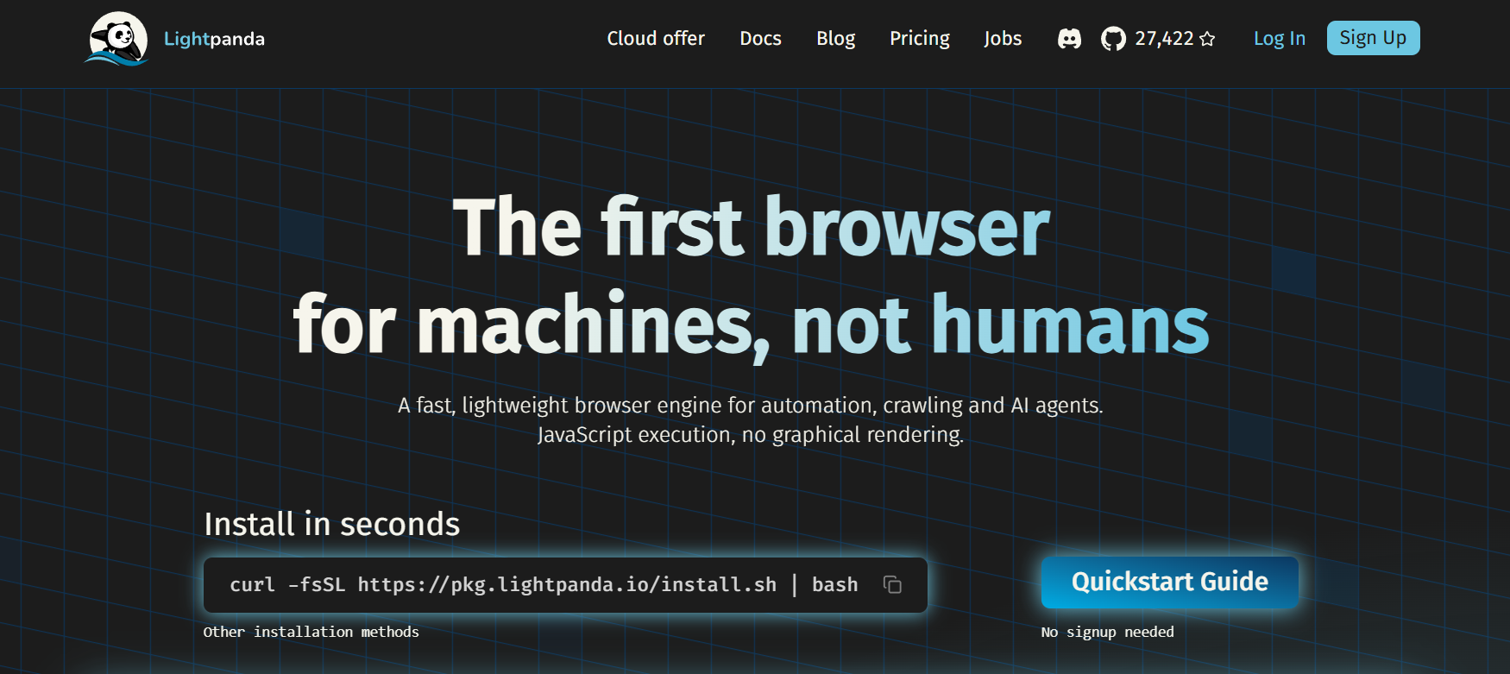Image resolution: width=1510 pixels, height=674 pixels.
Task: Open the Cloud offer menu item
Action: (656, 39)
